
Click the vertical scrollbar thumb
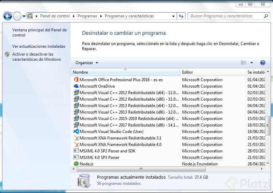tap(268, 125)
